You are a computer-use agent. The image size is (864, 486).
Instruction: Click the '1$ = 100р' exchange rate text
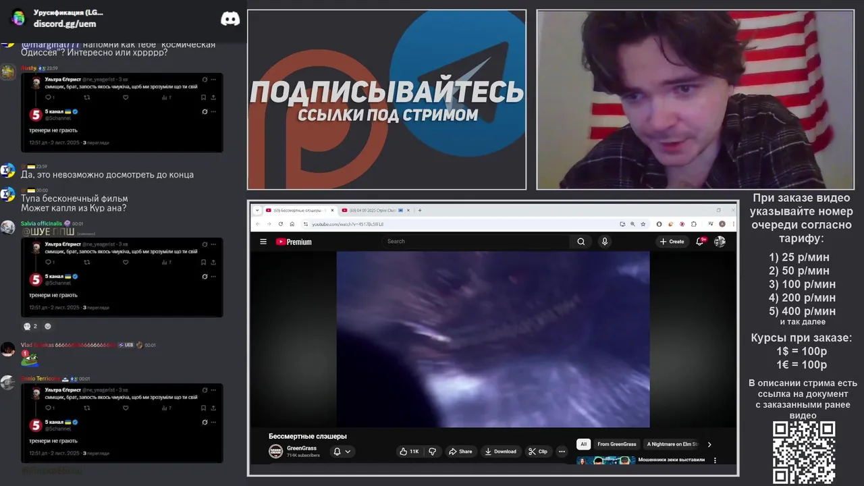point(801,351)
